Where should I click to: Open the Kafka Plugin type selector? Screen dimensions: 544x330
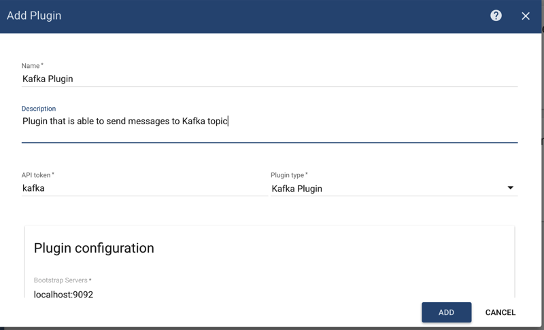(x=388, y=188)
